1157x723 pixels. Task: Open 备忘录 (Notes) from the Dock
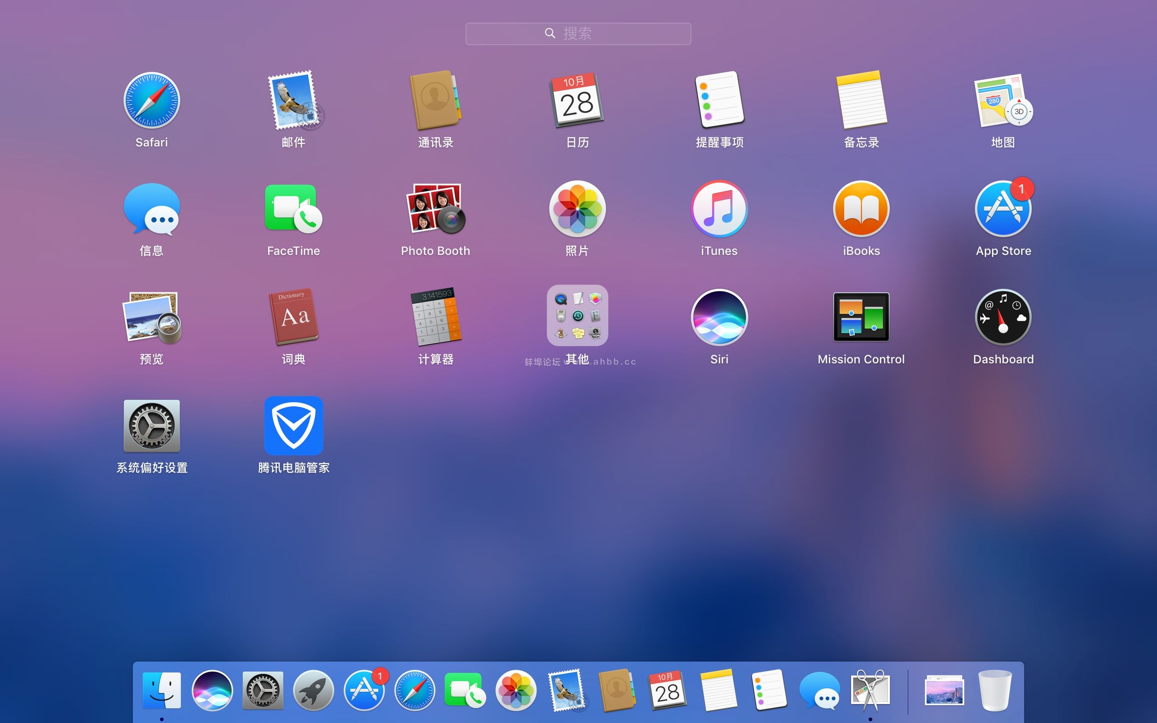(x=720, y=690)
